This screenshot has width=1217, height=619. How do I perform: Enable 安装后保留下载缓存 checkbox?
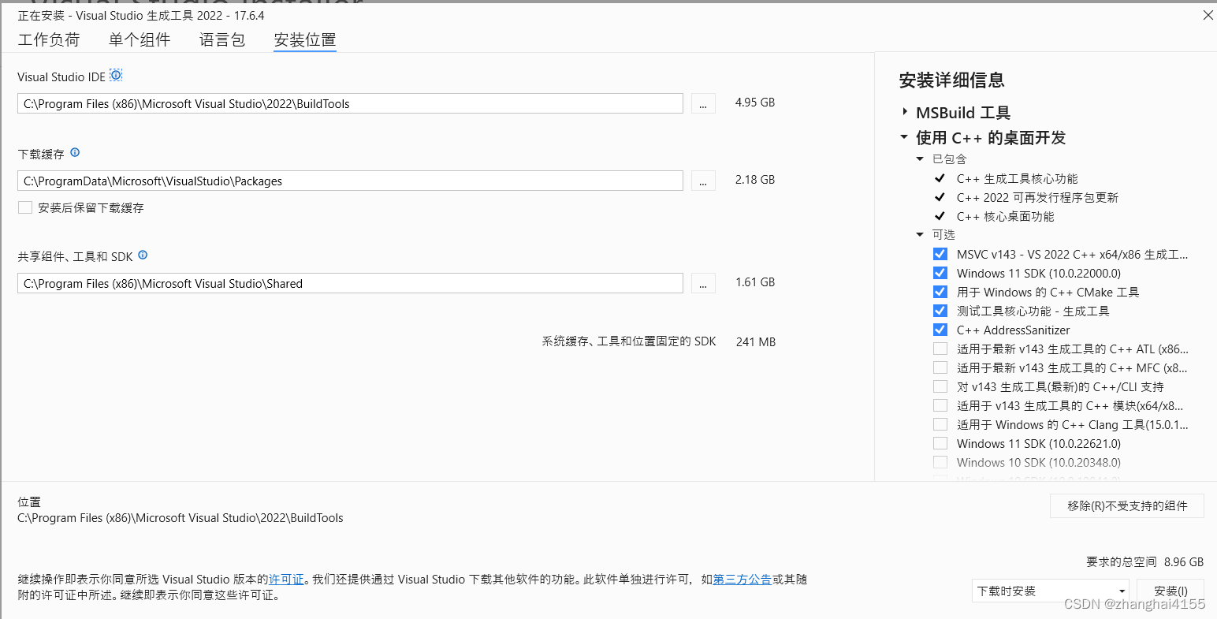[25, 207]
